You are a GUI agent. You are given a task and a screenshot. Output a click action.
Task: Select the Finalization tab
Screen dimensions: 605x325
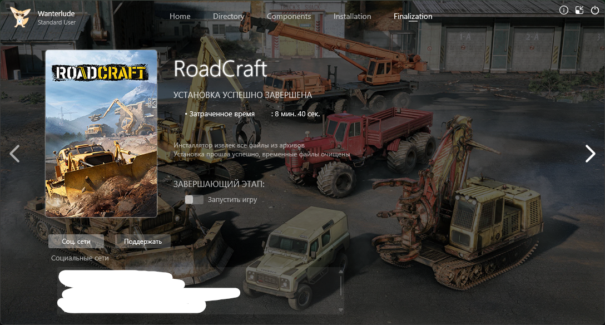coord(413,16)
